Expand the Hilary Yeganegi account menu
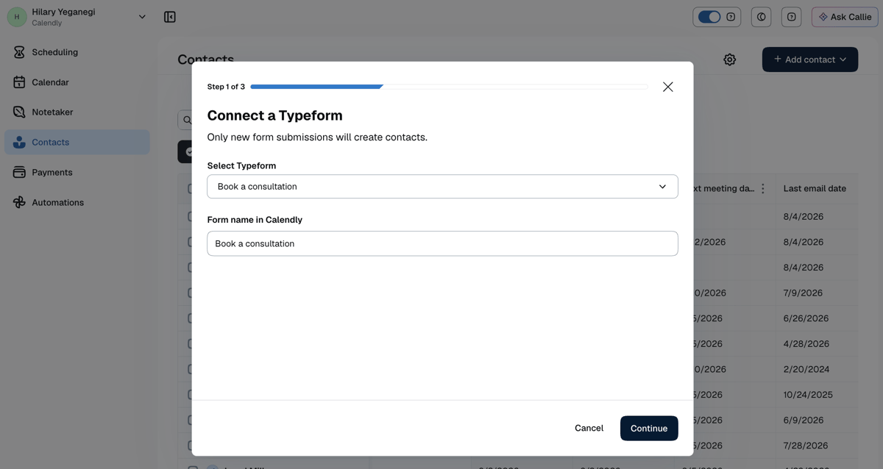883x469 pixels. pos(142,17)
